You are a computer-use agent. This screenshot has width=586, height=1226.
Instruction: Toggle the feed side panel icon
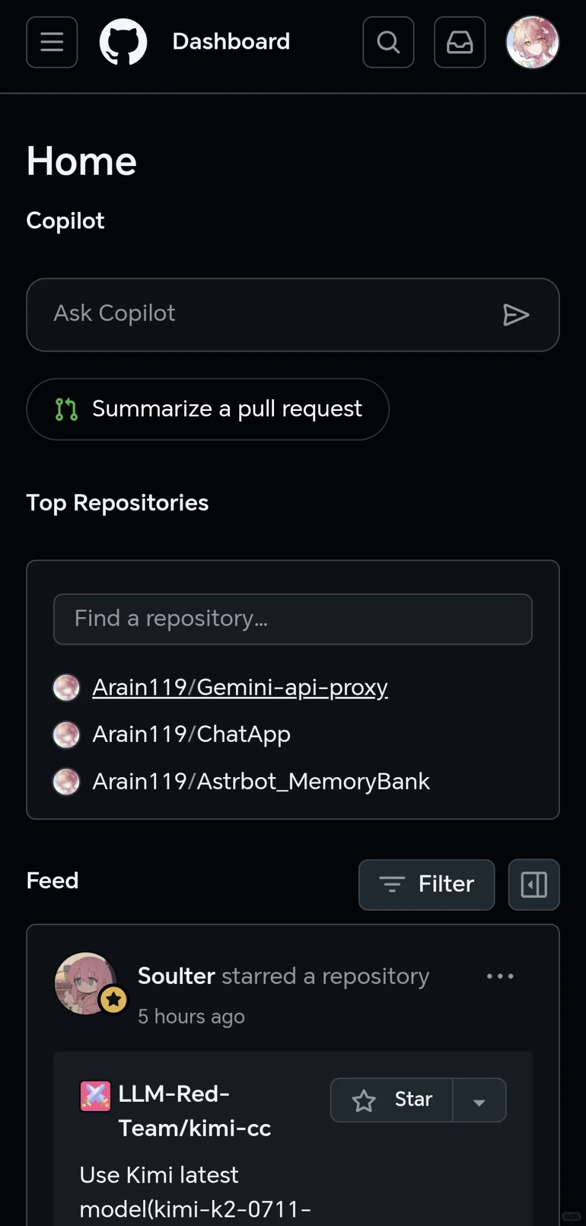533,884
